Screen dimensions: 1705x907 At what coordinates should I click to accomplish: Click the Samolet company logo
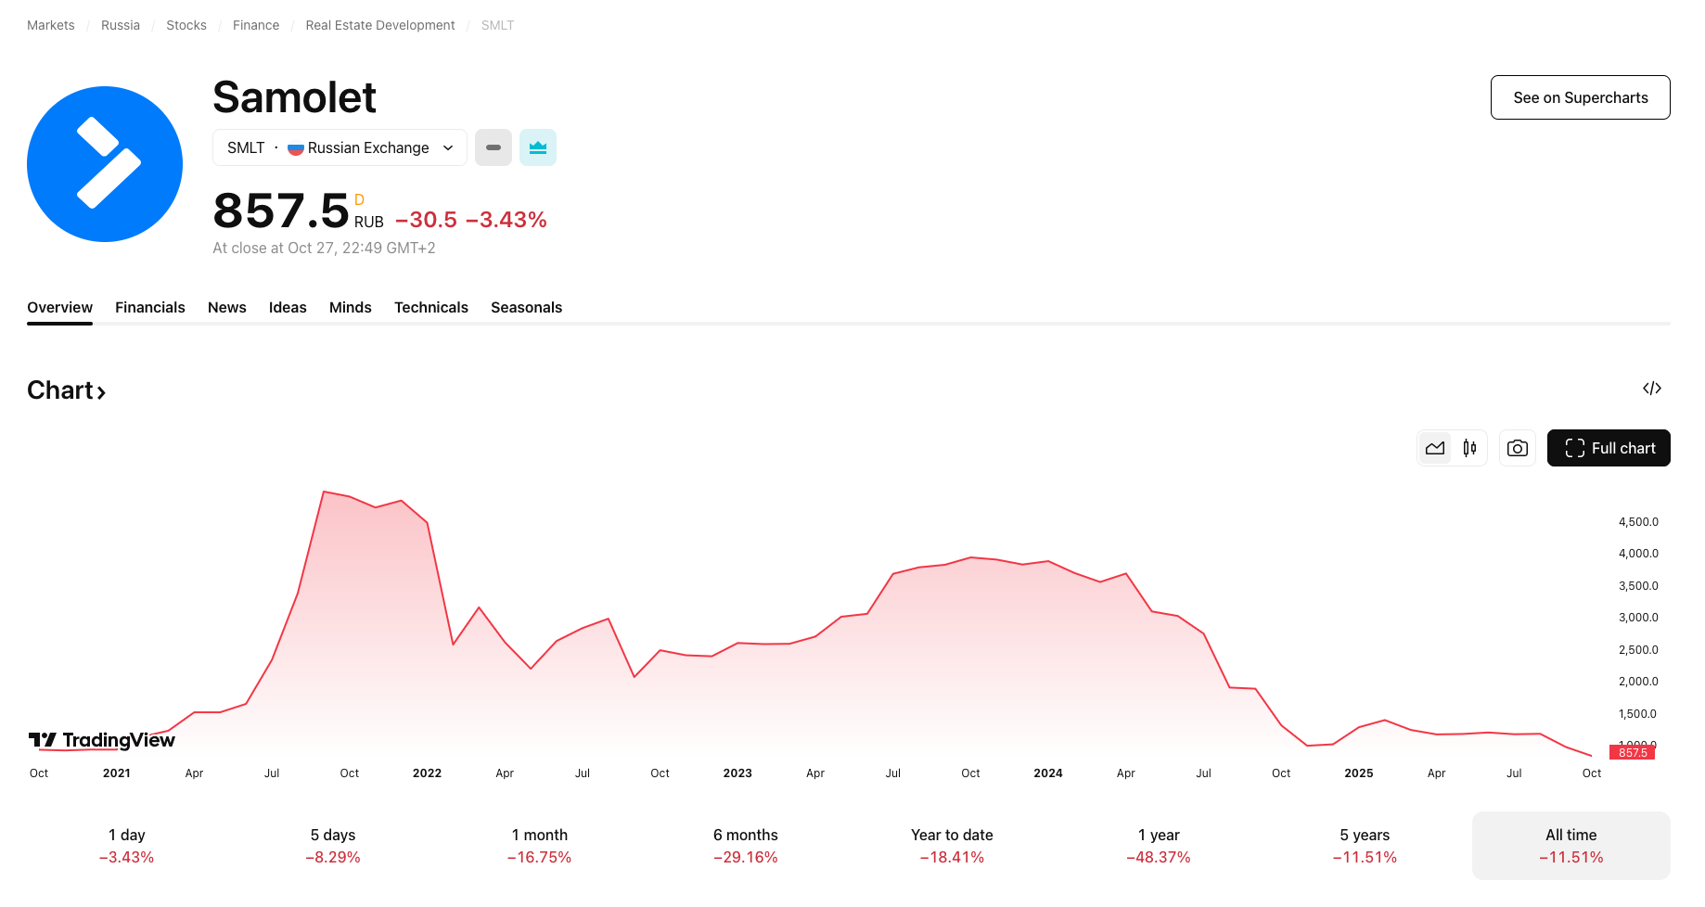click(x=105, y=164)
